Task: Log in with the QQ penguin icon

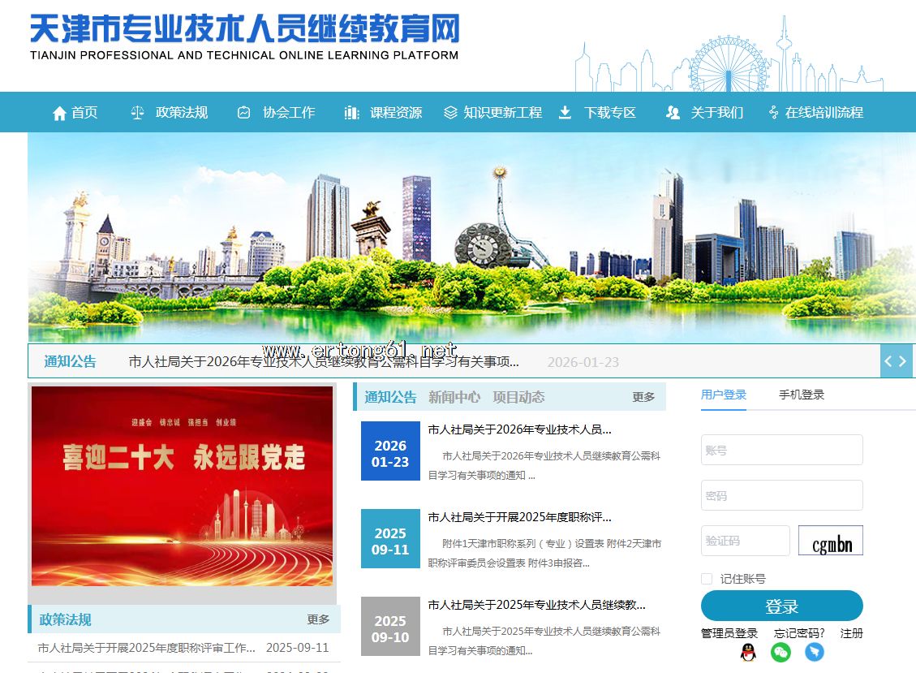Action: point(748,652)
